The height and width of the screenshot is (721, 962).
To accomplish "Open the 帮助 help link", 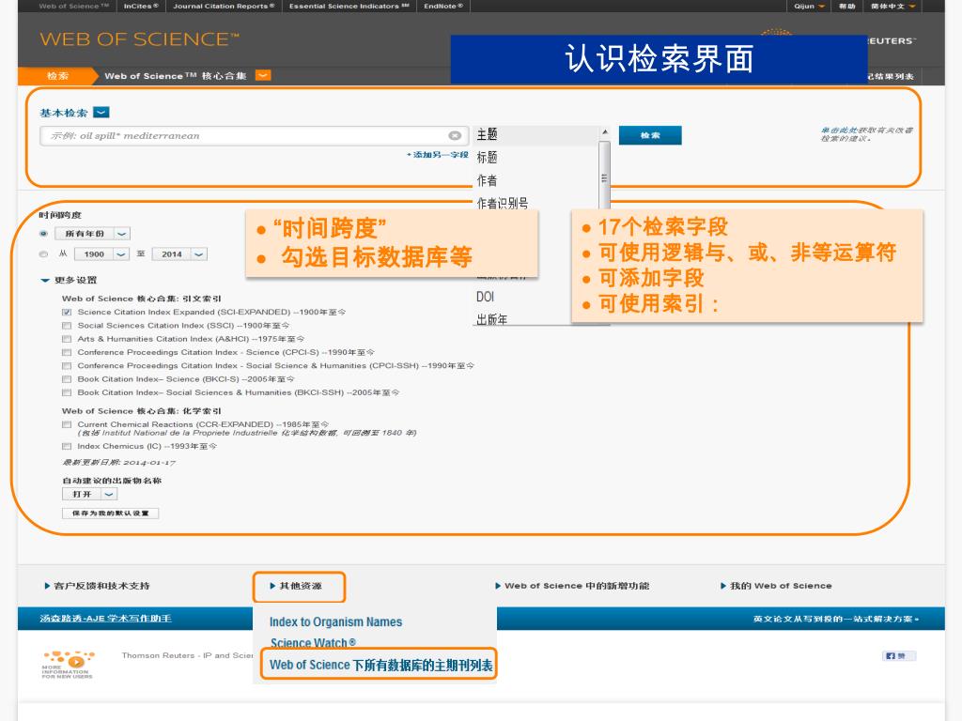I will tap(847, 7).
